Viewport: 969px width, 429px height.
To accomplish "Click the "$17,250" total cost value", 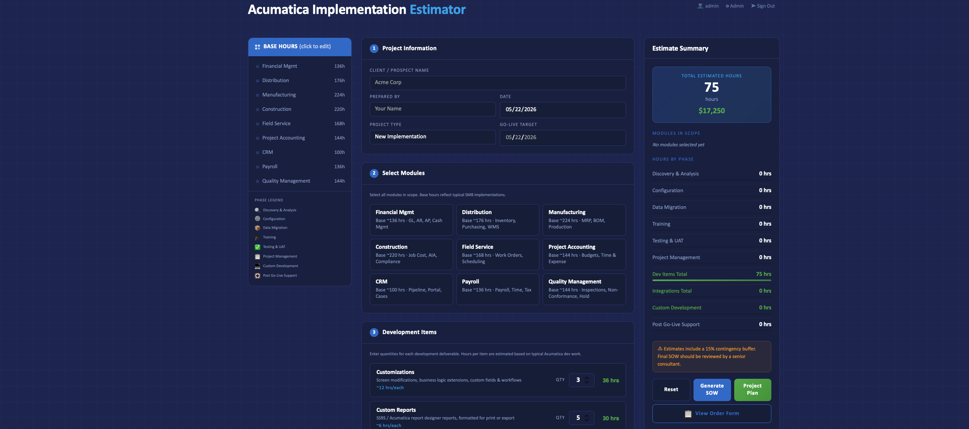I will pos(711,111).
